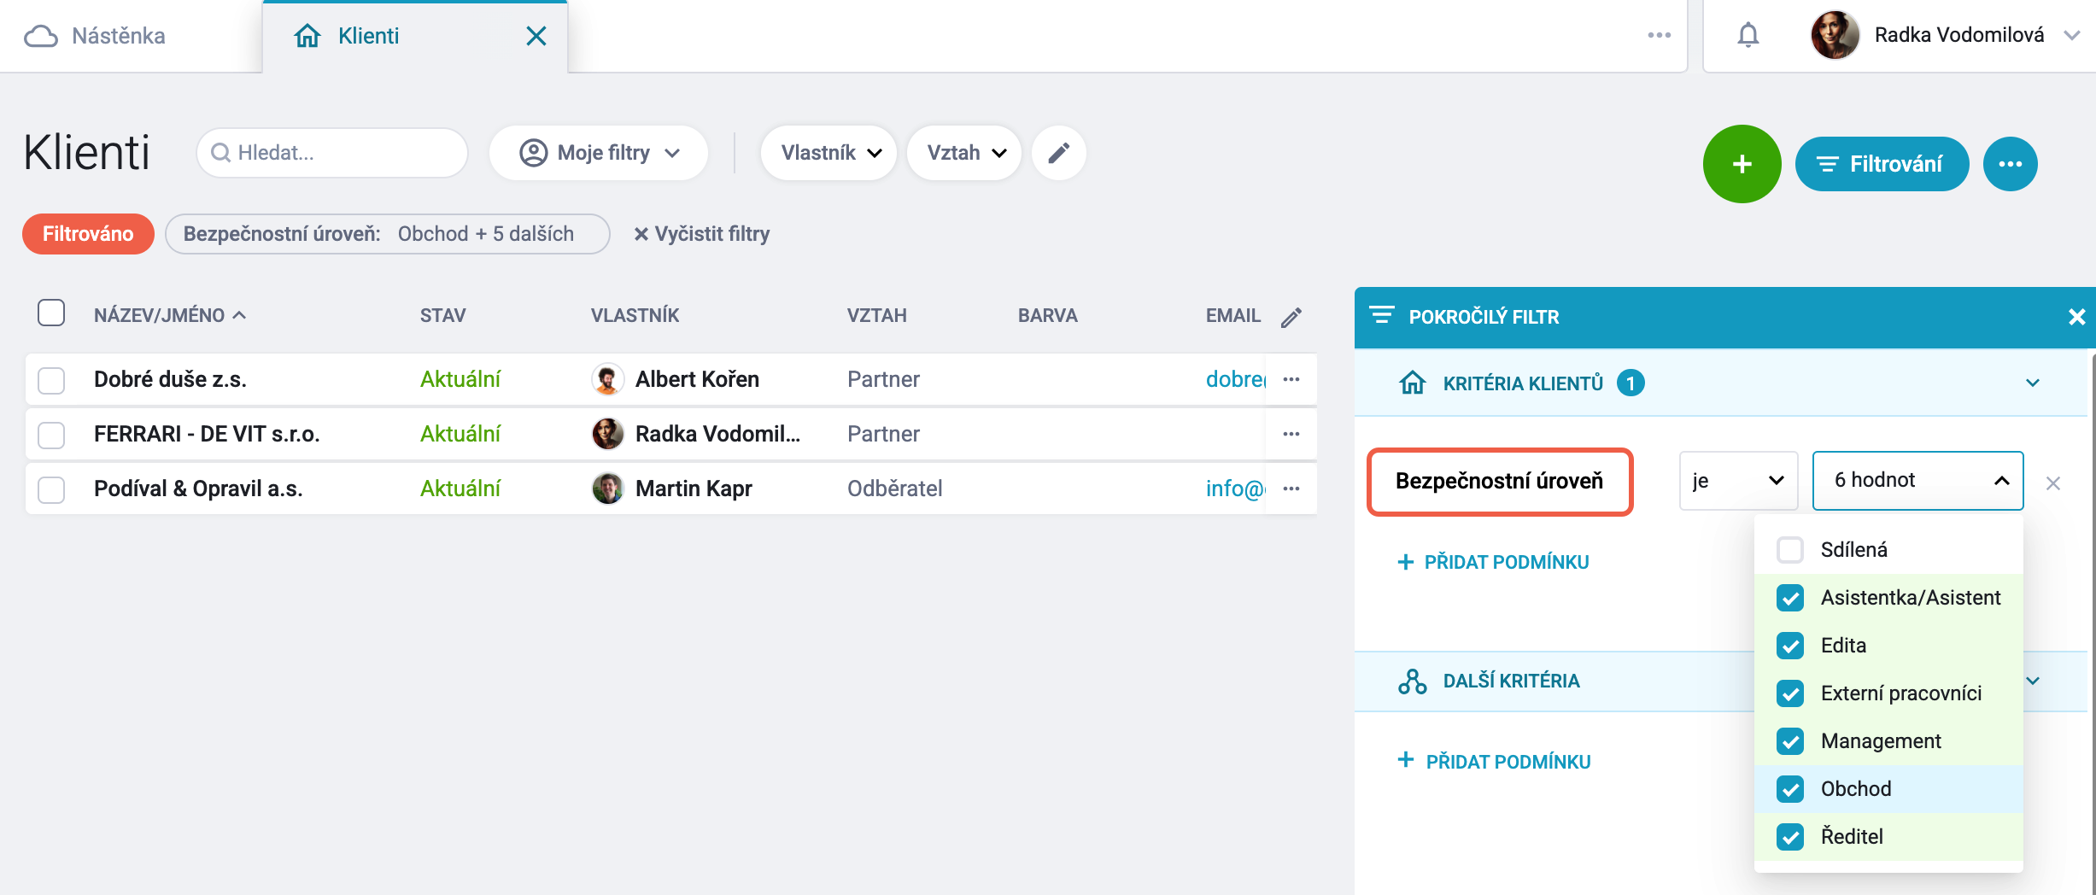Remove the Bezpečnostní úroveň condition with X
The image size is (2096, 895).
(2053, 483)
